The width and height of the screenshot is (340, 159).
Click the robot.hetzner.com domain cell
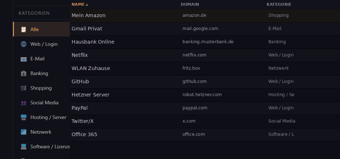pos(202,95)
